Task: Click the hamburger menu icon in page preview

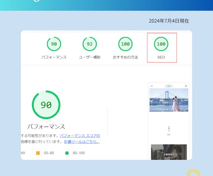Action: 152,86
